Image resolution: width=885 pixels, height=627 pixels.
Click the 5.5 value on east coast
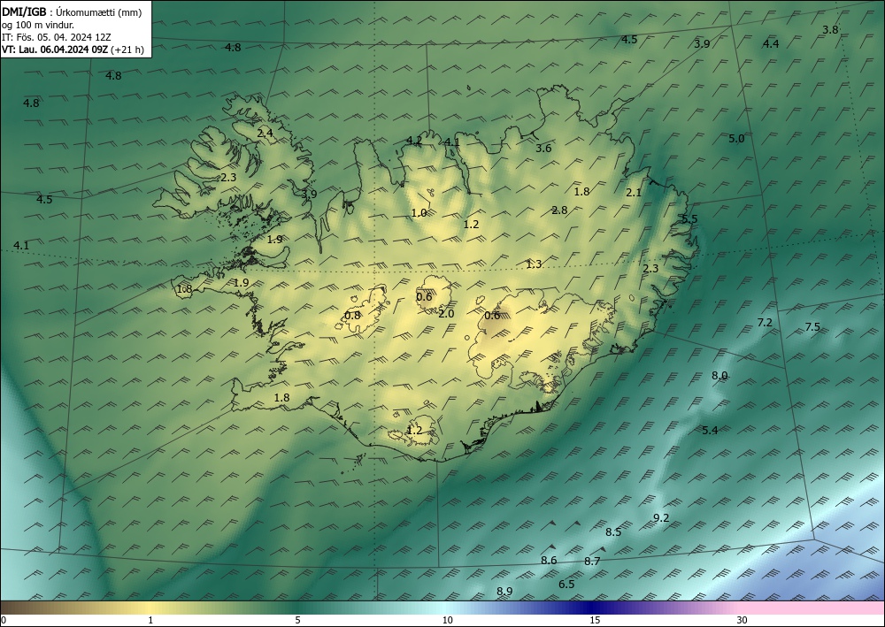tap(689, 219)
